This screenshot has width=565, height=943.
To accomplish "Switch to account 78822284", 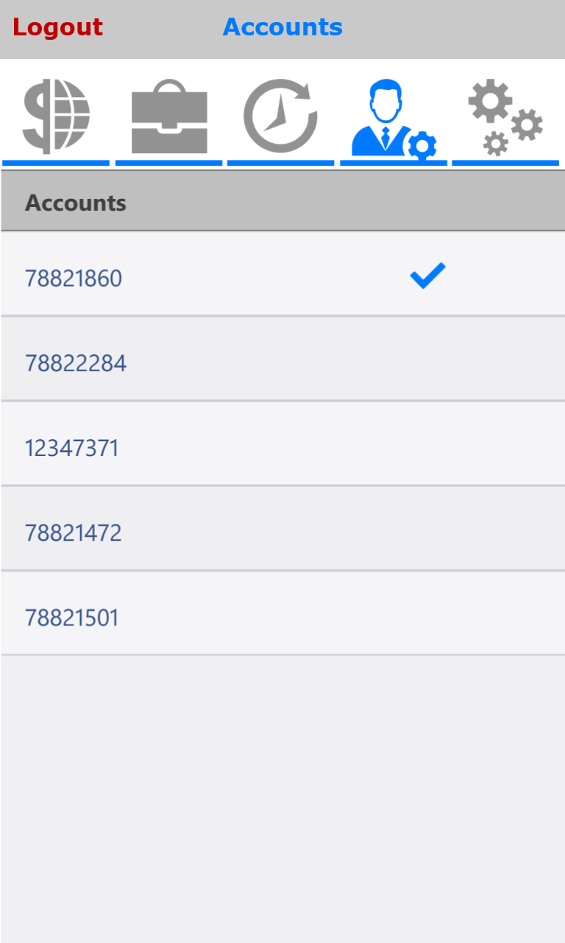I will tap(76, 363).
